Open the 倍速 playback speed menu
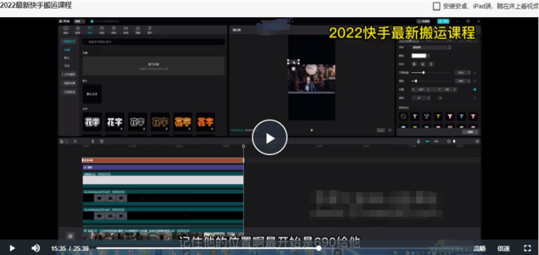 (x=504, y=248)
